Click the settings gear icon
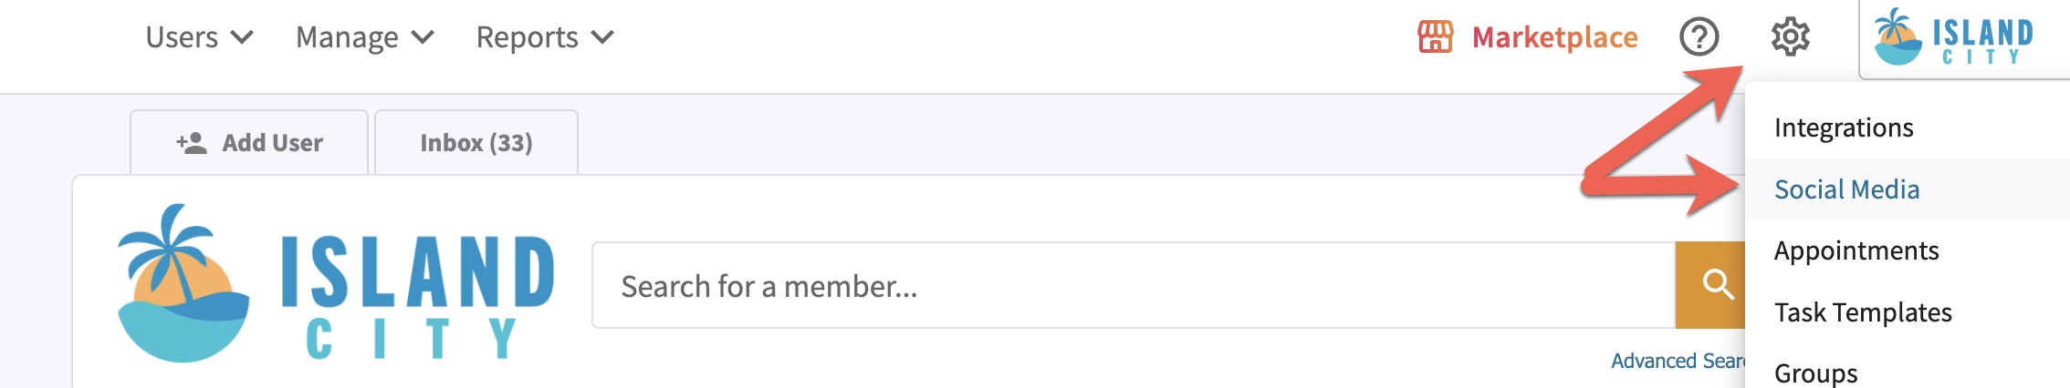This screenshot has height=388, width=2070. click(1790, 37)
